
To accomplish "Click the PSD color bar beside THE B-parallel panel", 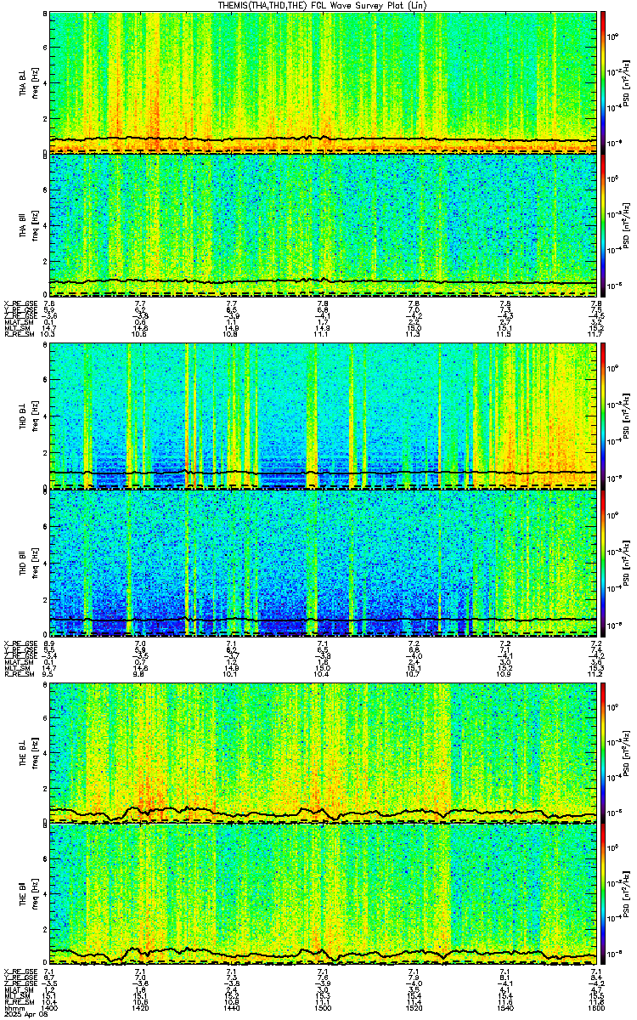I will pyautogui.click(x=603, y=895).
